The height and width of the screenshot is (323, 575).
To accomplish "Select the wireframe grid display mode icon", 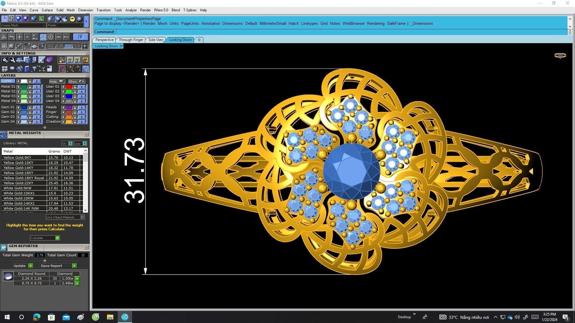I will point(4,19).
